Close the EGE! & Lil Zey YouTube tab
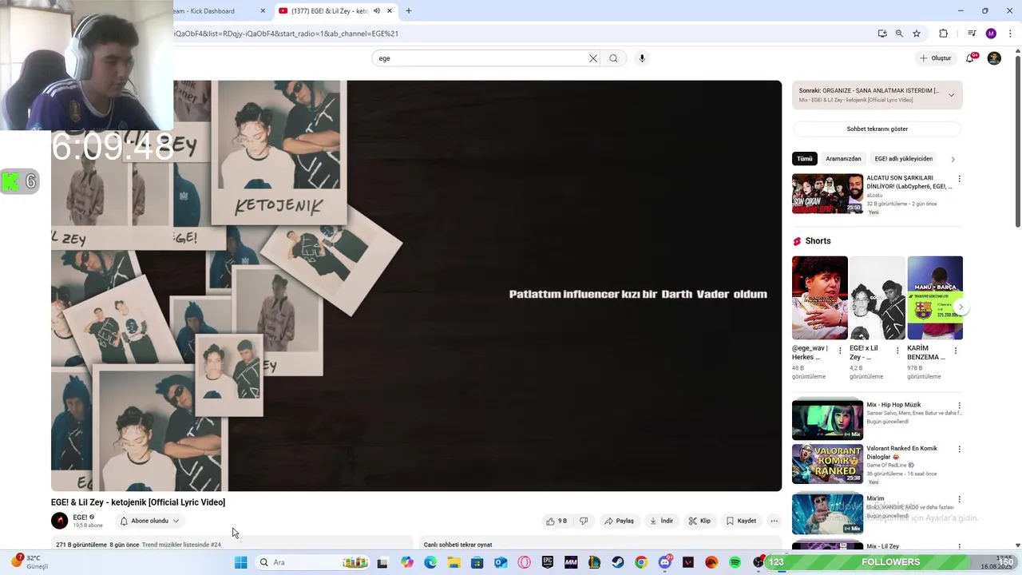The image size is (1022, 575). pyautogui.click(x=389, y=11)
